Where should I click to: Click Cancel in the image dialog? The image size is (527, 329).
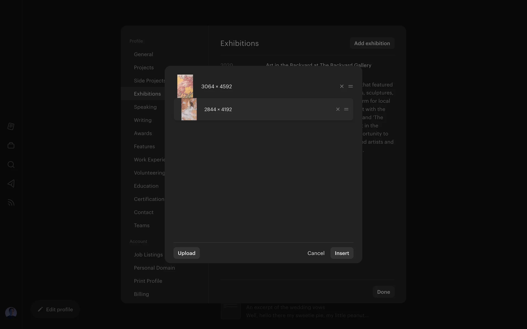(316, 253)
